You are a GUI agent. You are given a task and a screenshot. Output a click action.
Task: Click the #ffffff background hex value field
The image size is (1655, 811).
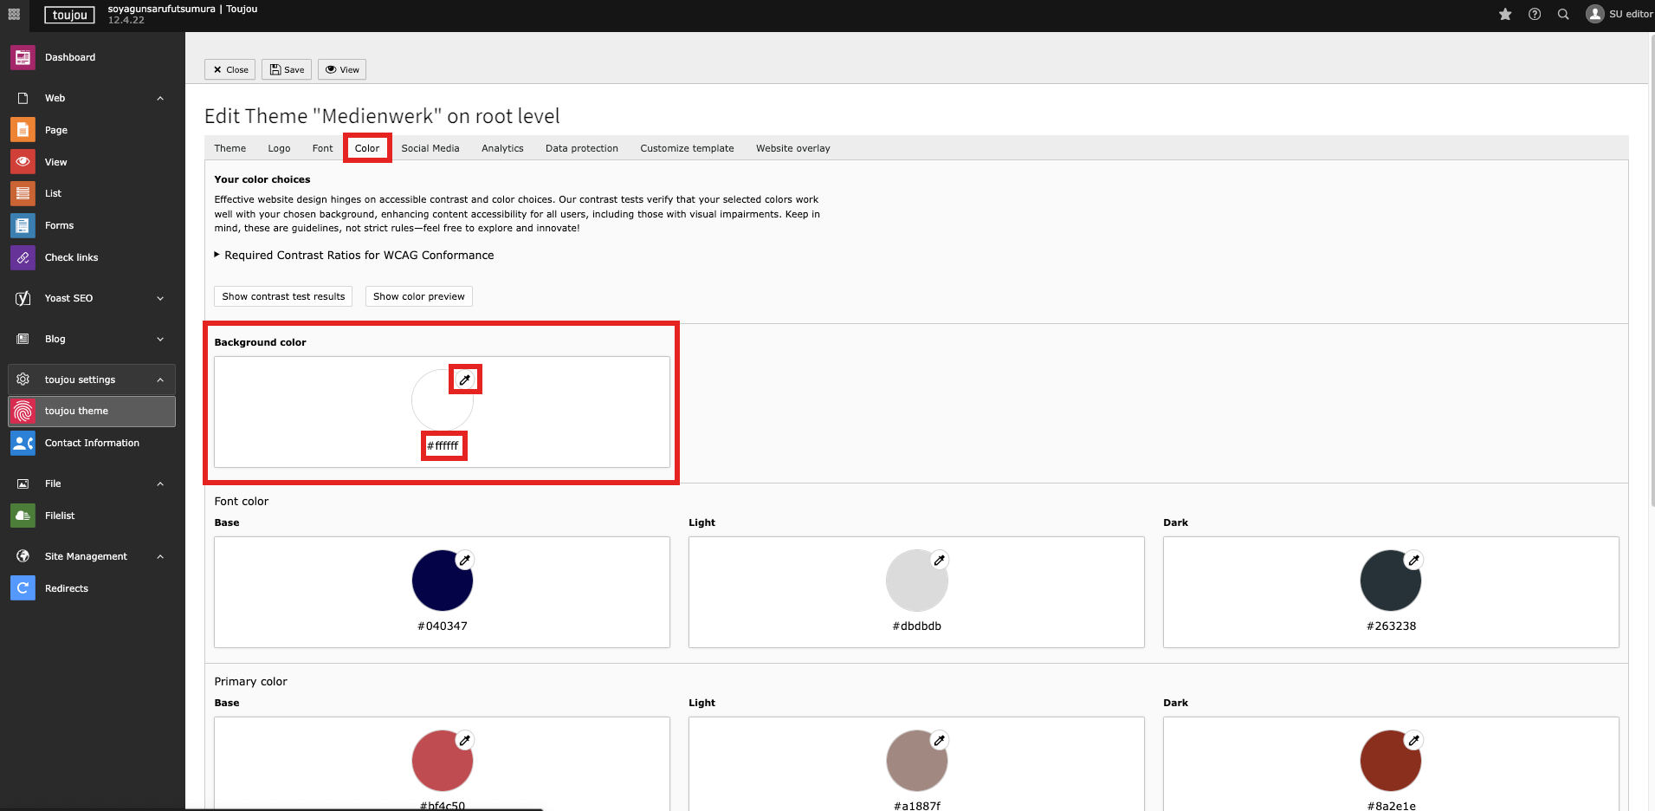(x=443, y=446)
